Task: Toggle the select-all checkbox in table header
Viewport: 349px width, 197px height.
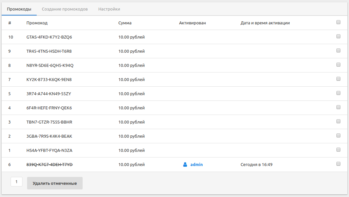Action: (338, 22)
